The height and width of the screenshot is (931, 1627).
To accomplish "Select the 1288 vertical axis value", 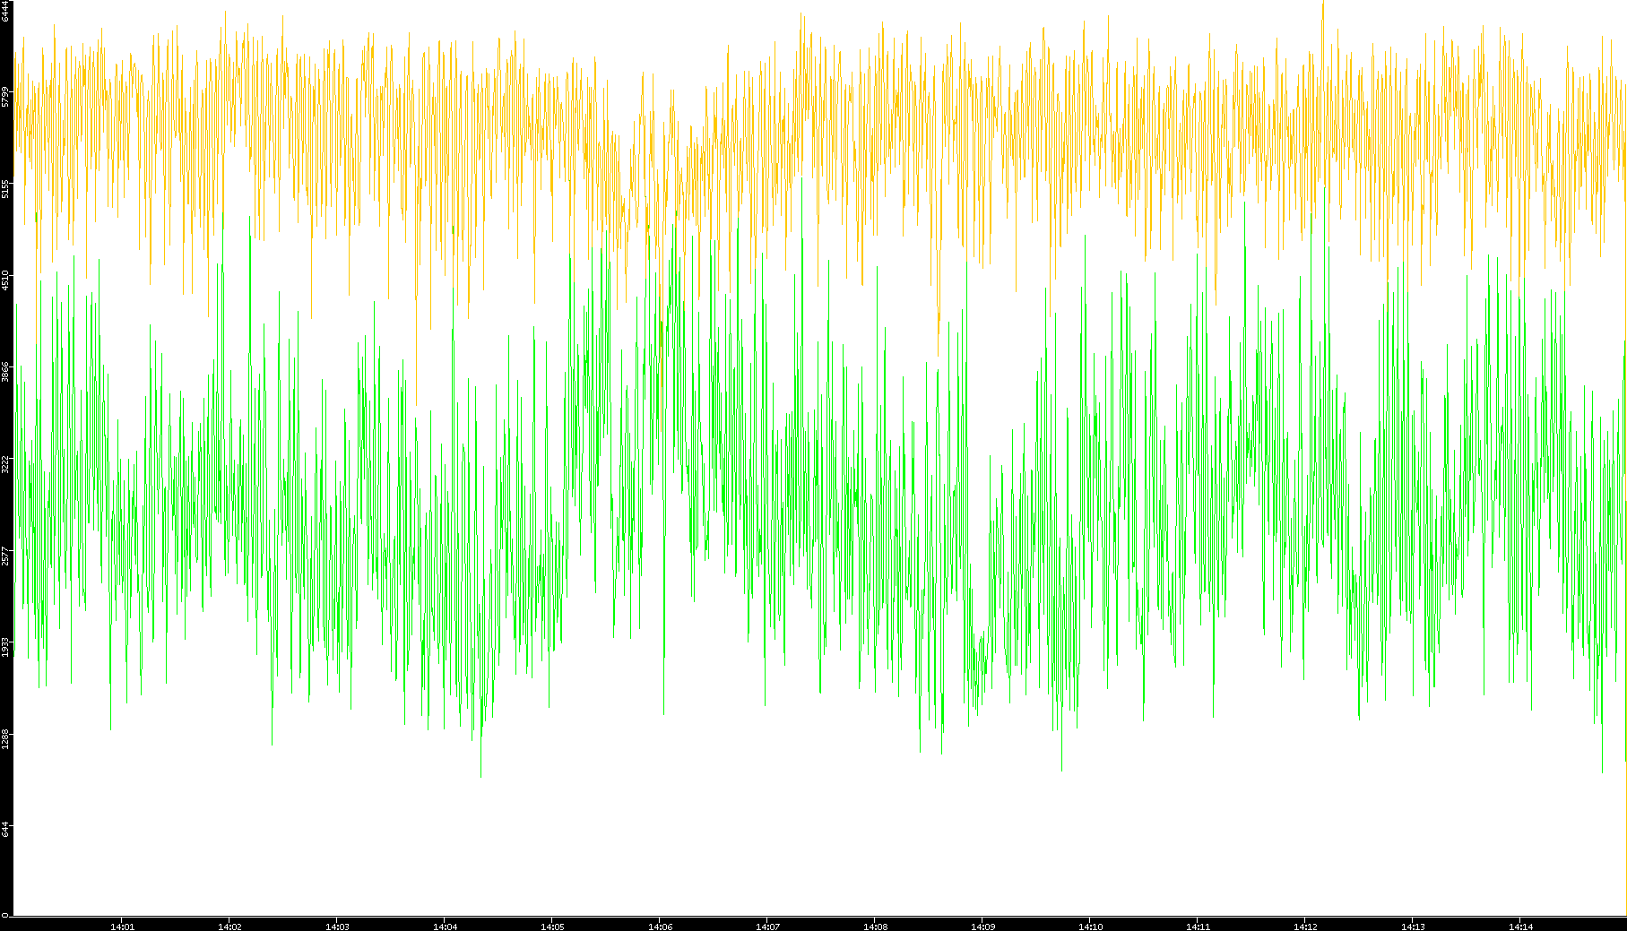I will (5, 739).
